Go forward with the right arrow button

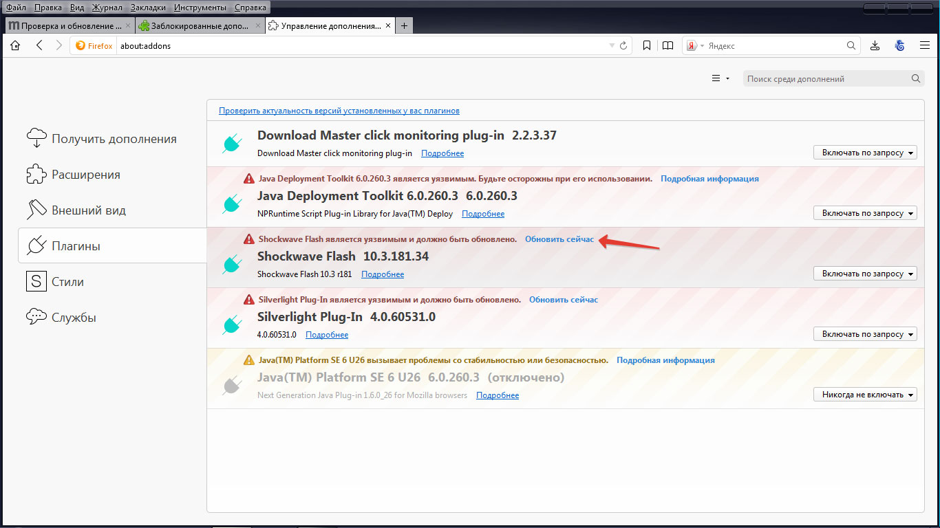click(x=59, y=45)
